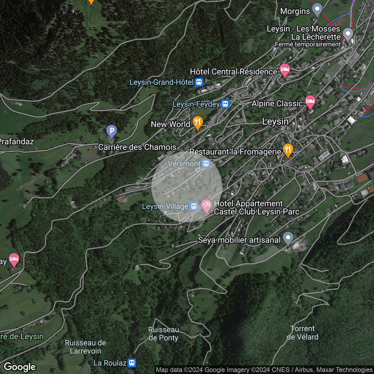Click the Versmont train station icon

click(206, 164)
